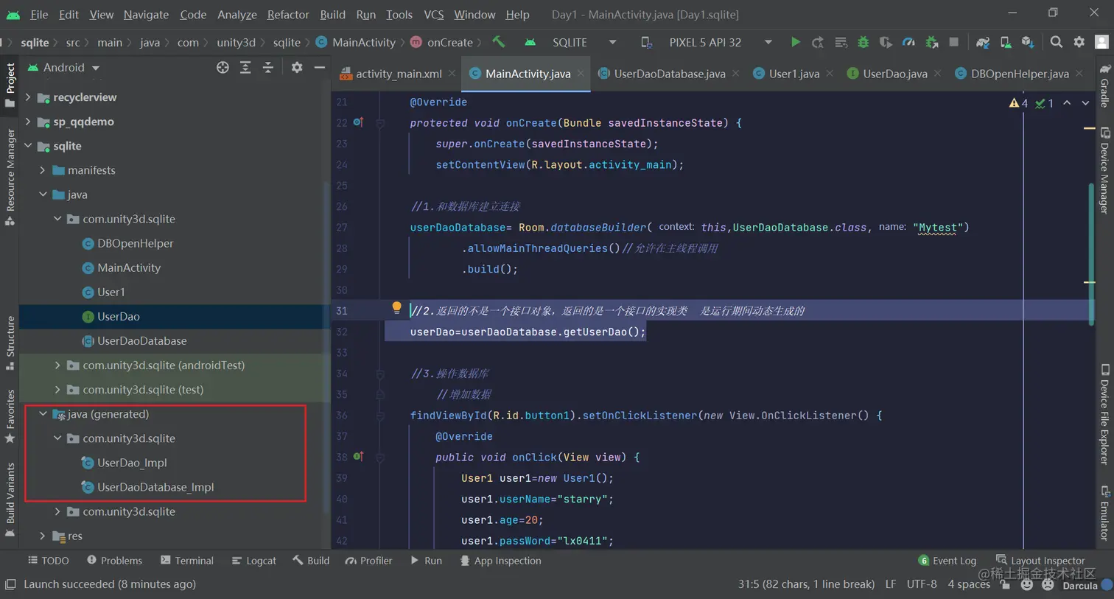This screenshot has width=1114, height=599.
Task: Toggle the Build Variants tool window
Action: [x=10, y=500]
